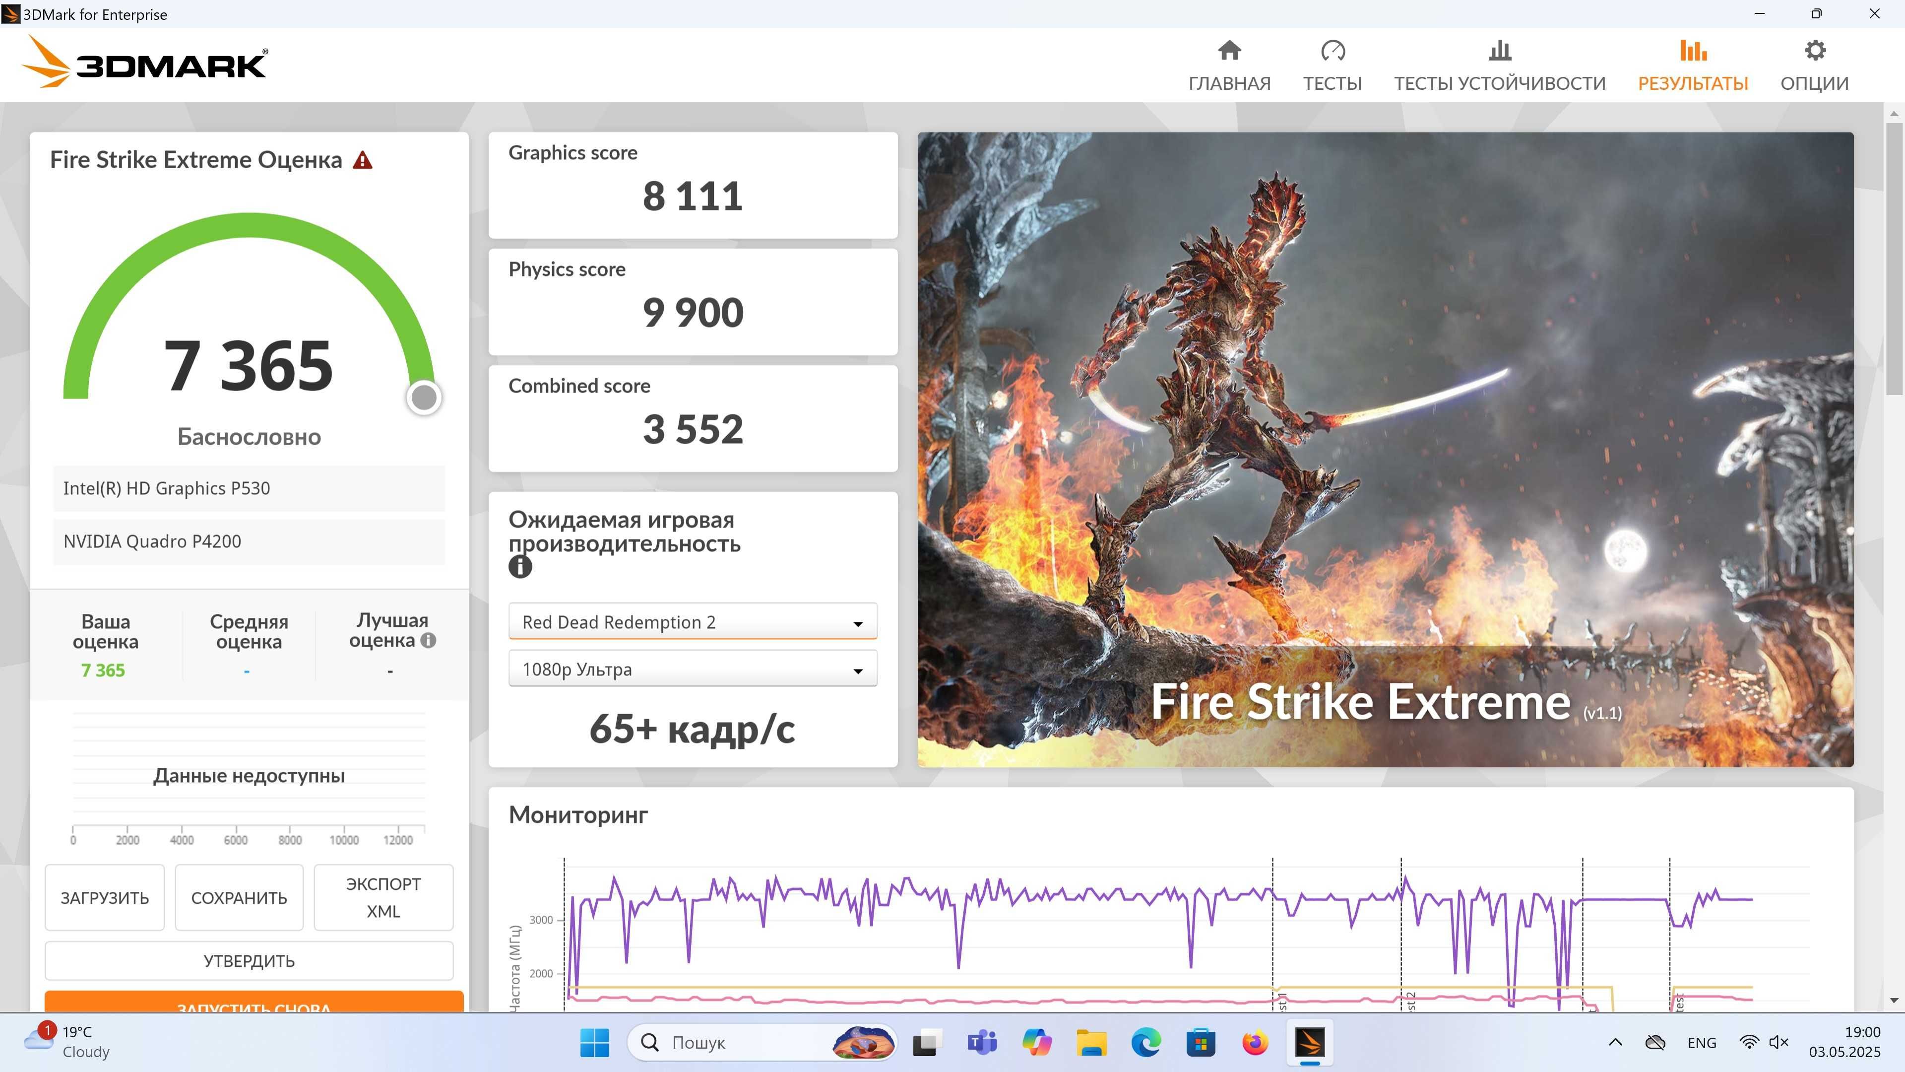Click the 3DMark taskbar icon
Screen dimensions: 1905x1072
[1310, 1042]
